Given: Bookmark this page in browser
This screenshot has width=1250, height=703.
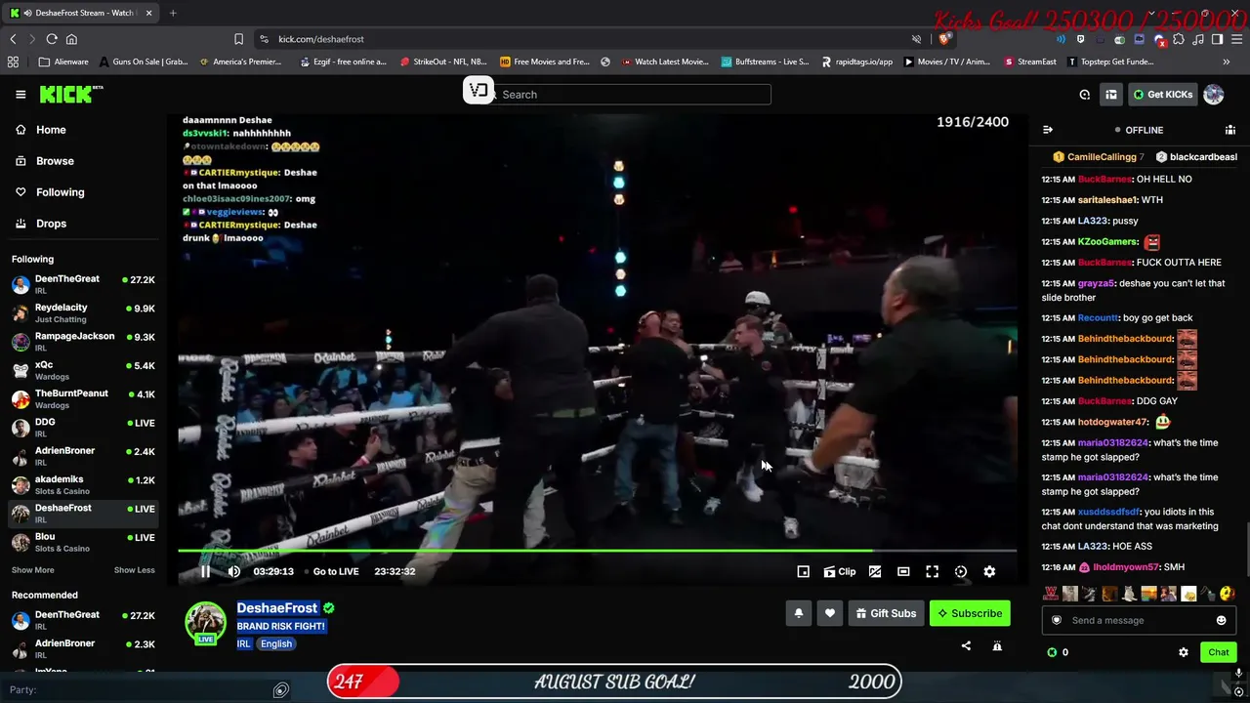Looking at the screenshot, I should click(x=238, y=39).
